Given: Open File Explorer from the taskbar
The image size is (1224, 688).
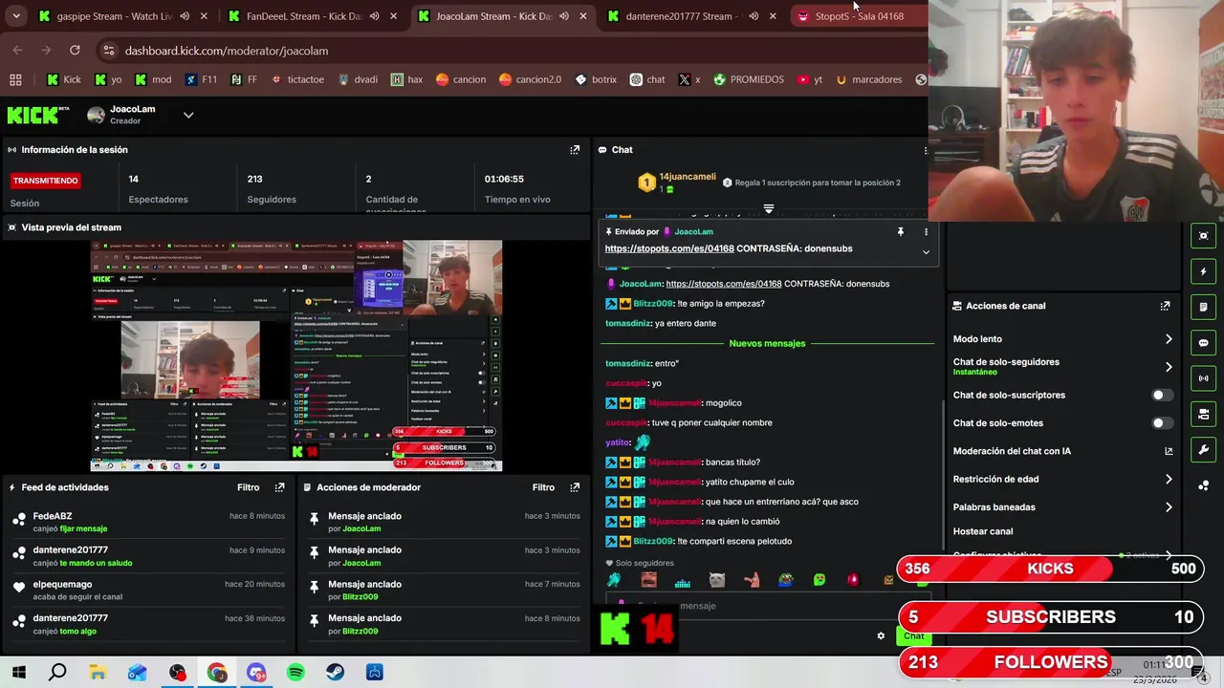Looking at the screenshot, I should coord(98,673).
